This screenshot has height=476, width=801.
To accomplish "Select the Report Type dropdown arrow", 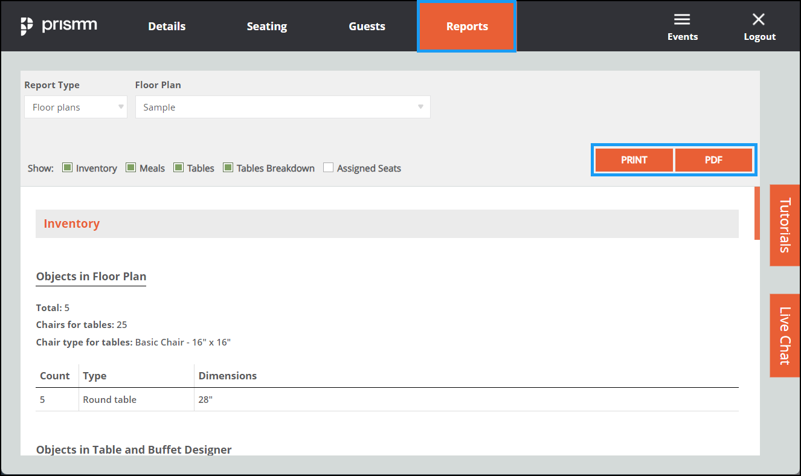I will tap(121, 107).
